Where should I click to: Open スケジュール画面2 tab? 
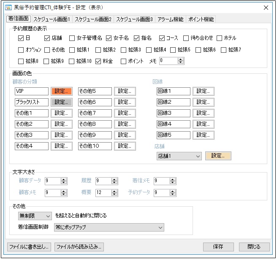point(93,19)
